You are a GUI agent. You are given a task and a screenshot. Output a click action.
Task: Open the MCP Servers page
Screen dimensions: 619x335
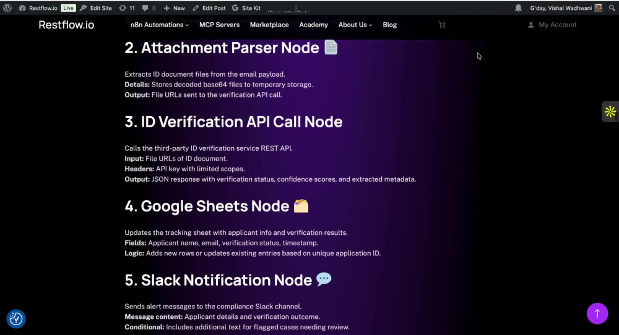(219, 25)
